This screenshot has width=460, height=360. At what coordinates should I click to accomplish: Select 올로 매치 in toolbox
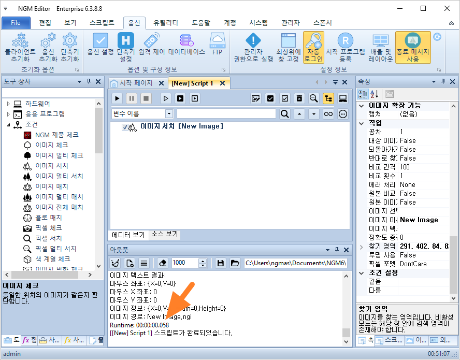click(48, 218)
